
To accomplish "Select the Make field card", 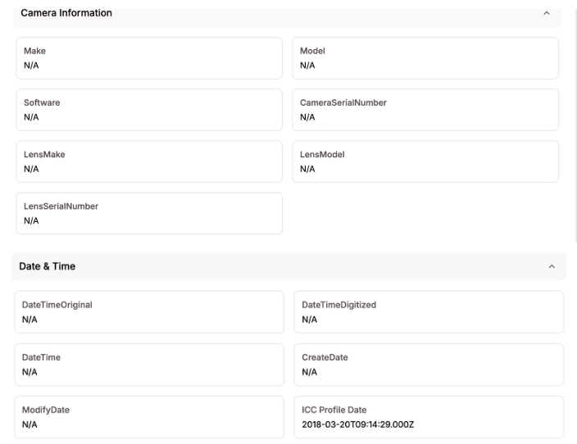I will pos(149,58).
